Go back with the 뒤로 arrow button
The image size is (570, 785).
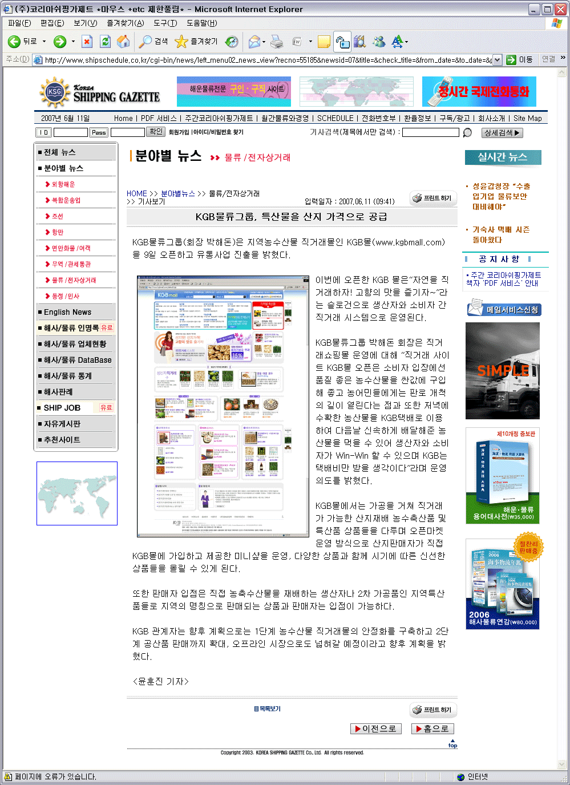(x=23, y=41)
